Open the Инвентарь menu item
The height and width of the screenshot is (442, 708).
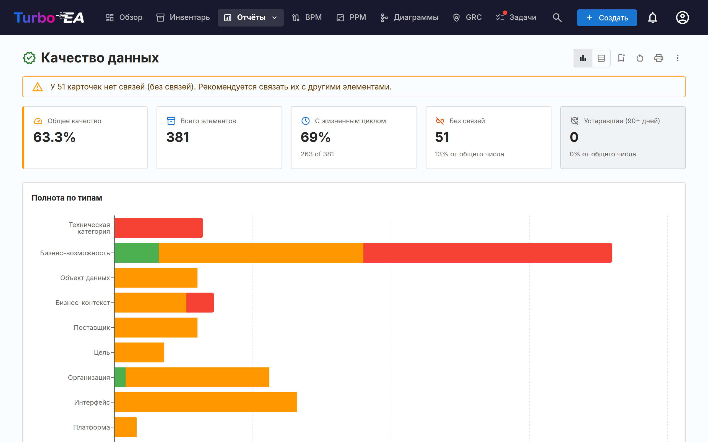click(x=183, y=17)
